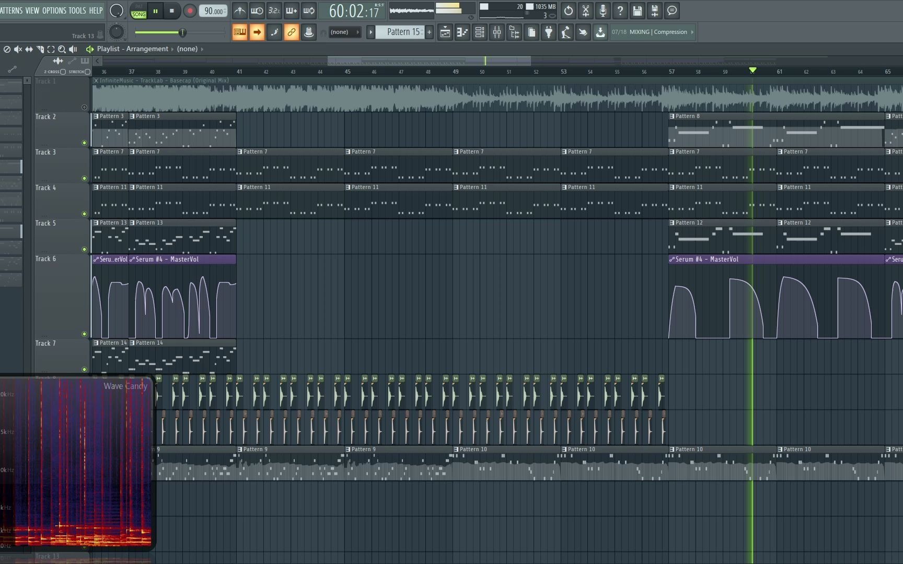Click the main pitch knob
Viewport: 903px width, 564px height.
pyautogui.click(x=117, y=32)
